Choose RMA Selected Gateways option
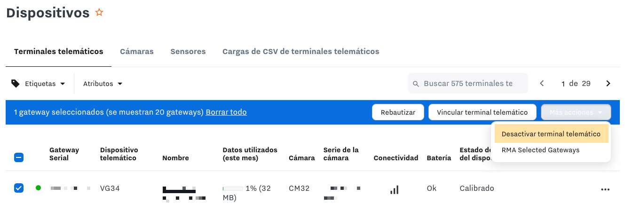This screenshot has height=211, width=625. 540,150
